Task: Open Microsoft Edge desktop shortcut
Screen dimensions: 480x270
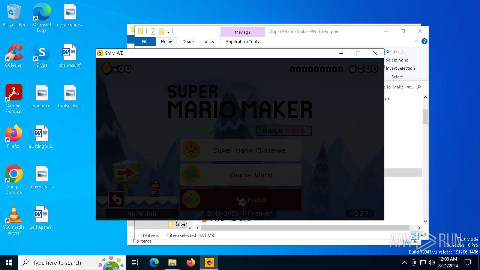Action: click(x=42, y=18)
